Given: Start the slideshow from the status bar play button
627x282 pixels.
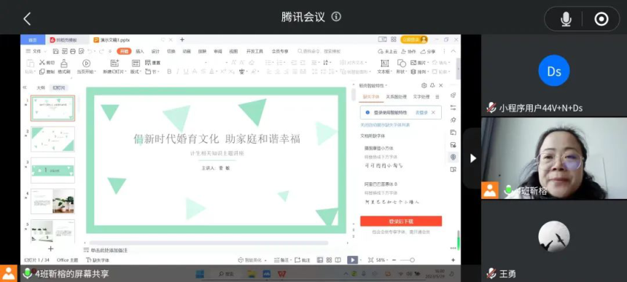Looking at the screenshot, I should coord(352,260).
